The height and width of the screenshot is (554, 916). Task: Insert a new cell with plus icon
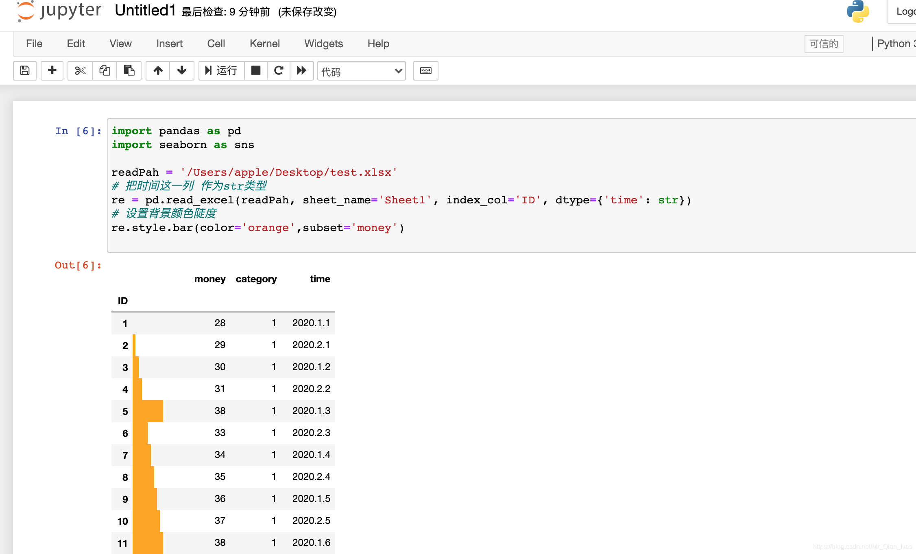(52, 71)
